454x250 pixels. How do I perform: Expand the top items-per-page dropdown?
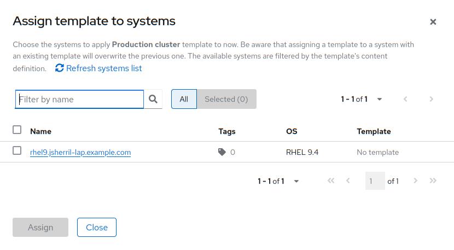click(380, 99)
